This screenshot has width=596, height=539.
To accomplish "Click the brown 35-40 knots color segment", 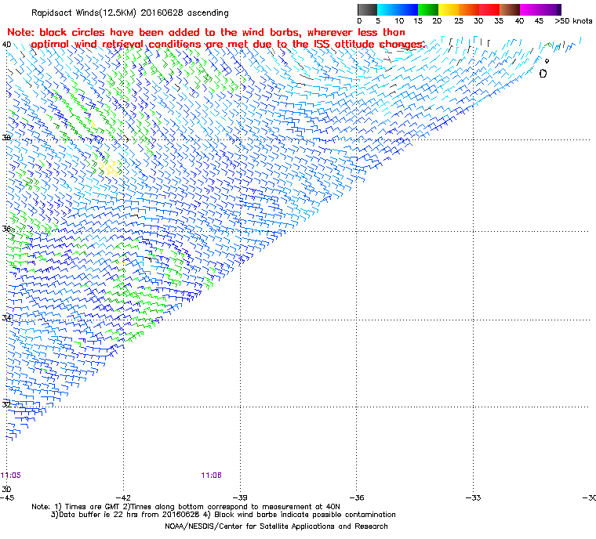I will [x=510, y=9].
